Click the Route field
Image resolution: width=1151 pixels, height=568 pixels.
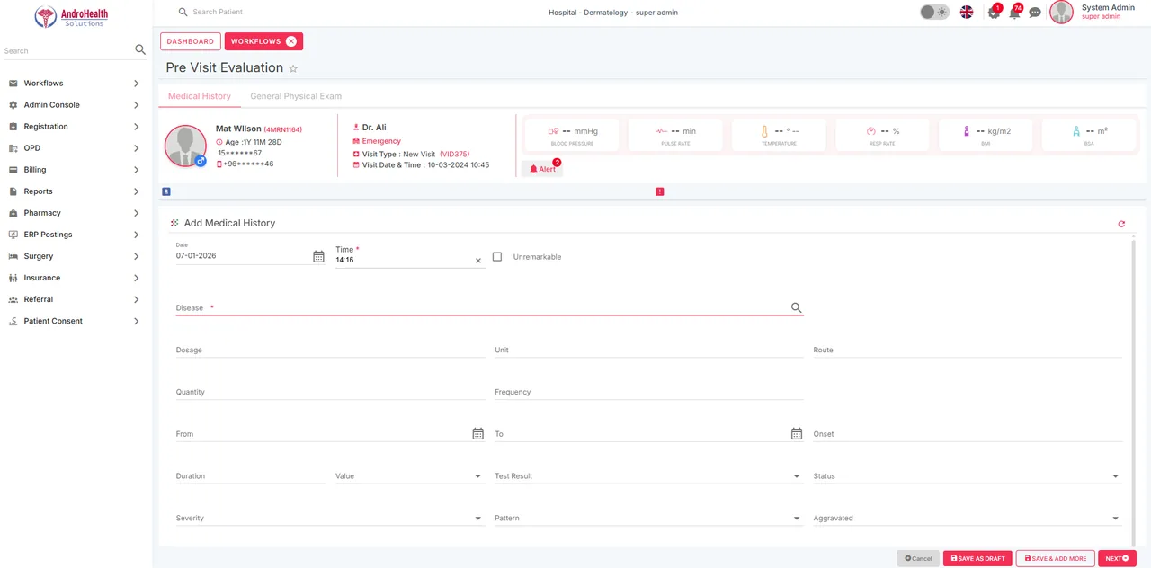[x=968, y=350]
